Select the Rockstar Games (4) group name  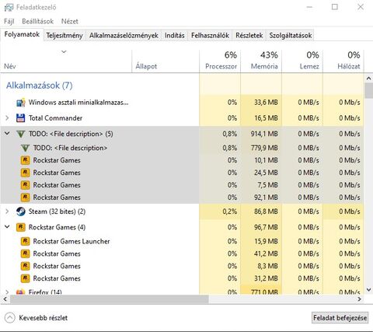pos(57,227)
